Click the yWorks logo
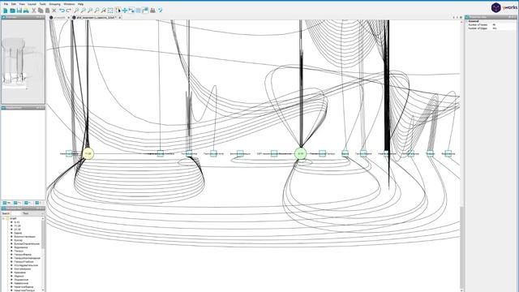Screen dimensions: 519x292 tap(504, 7)
